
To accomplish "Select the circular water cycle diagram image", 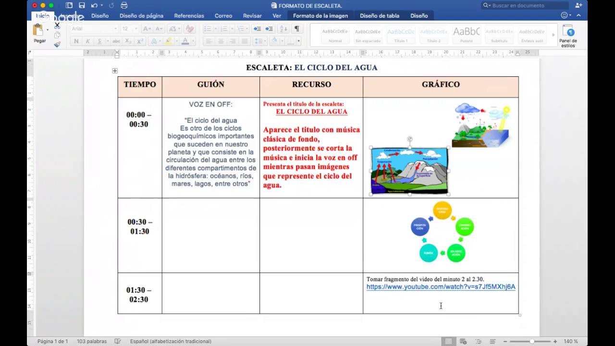I will (x=443, y=232).
